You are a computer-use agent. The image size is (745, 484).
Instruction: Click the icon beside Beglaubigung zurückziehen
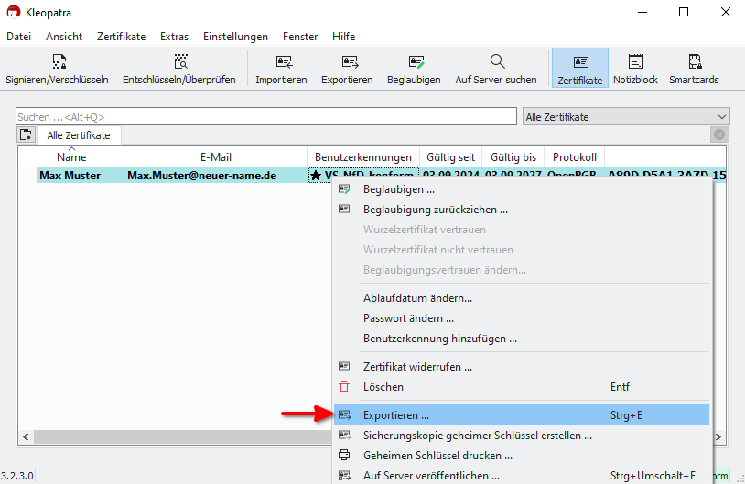(x=344, y=209)
